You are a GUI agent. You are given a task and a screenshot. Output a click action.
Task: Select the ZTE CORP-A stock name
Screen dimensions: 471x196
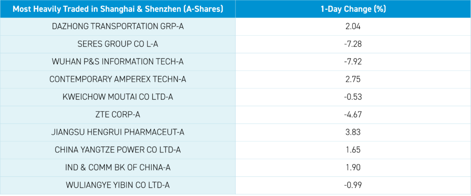[x=118, y=114]
